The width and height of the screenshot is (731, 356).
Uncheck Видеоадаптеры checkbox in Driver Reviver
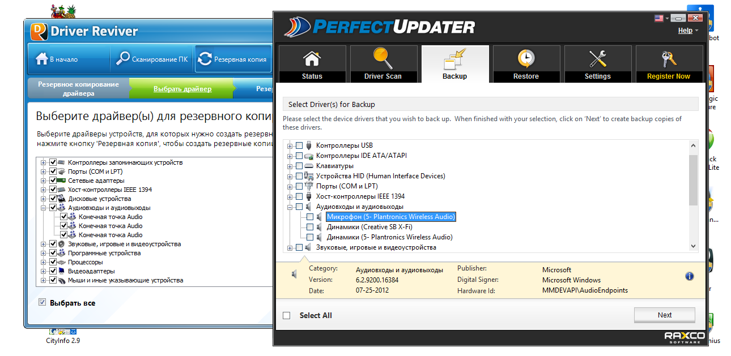click(53, 271)
